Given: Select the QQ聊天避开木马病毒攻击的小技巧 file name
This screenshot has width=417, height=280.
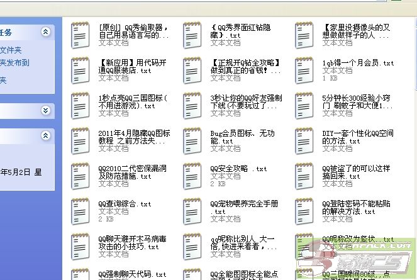Looking at the screenshot, I should pyautogui.click(x=133, y=243).
